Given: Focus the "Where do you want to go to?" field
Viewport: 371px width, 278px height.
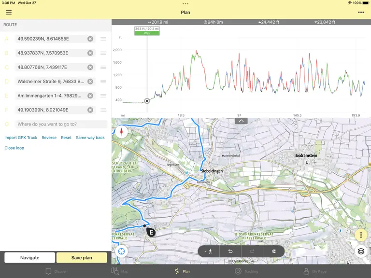Looking at the screenshot, I should (61, 124).
